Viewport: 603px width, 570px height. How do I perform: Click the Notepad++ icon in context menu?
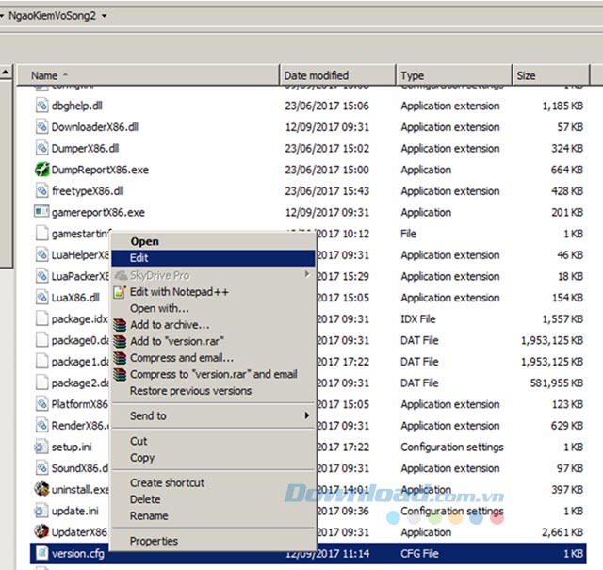coord(120,292)
